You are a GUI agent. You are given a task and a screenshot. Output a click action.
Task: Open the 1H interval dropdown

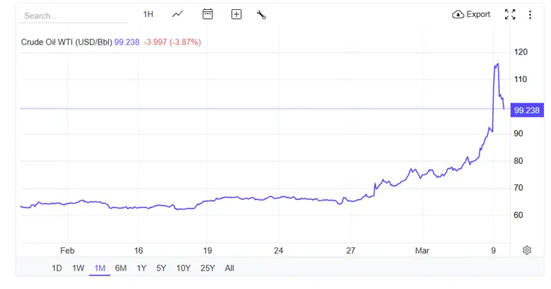148,14
